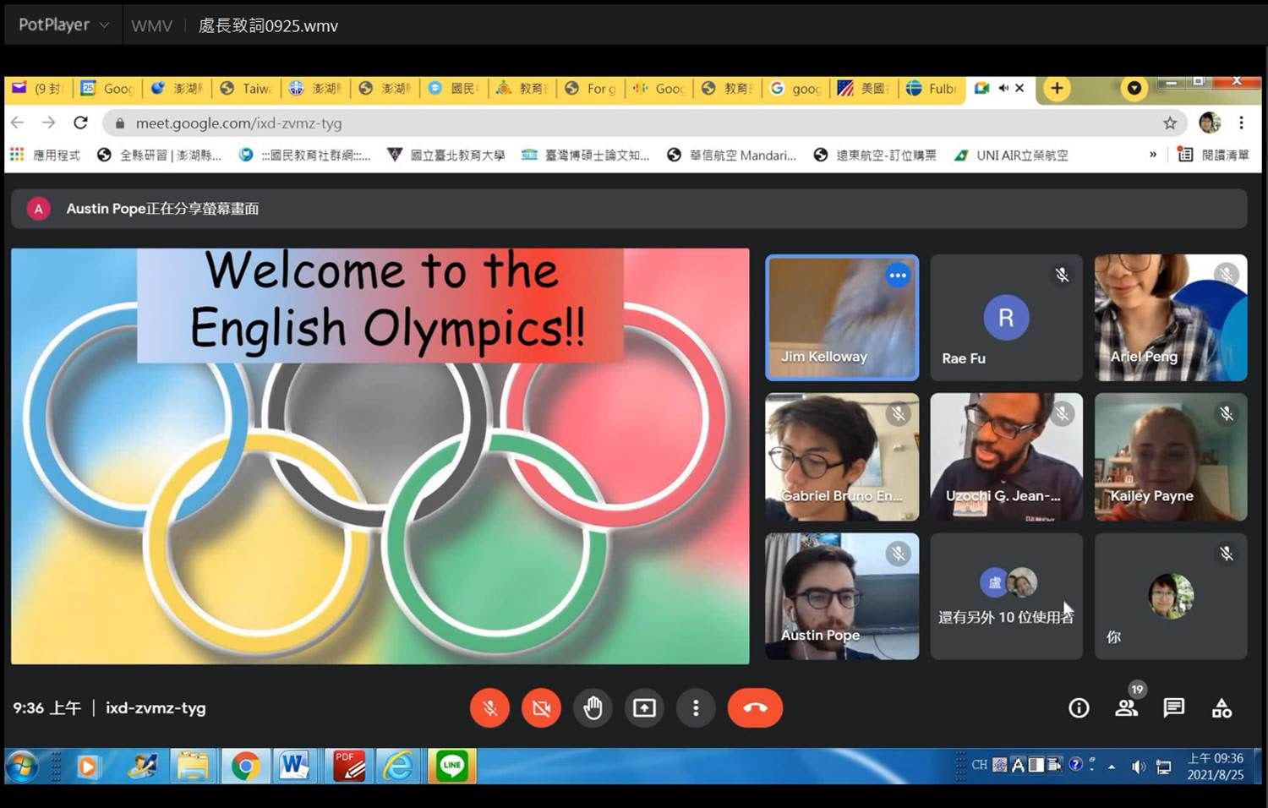Show hidden system tray icons
This screenshot has height=808, width=1268.
pyautogui.click(x=1112, y=767)
